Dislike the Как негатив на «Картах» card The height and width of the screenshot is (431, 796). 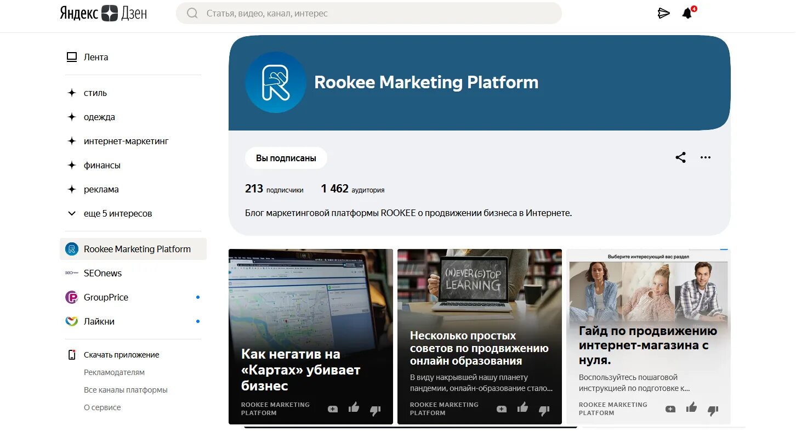(375, 410)
